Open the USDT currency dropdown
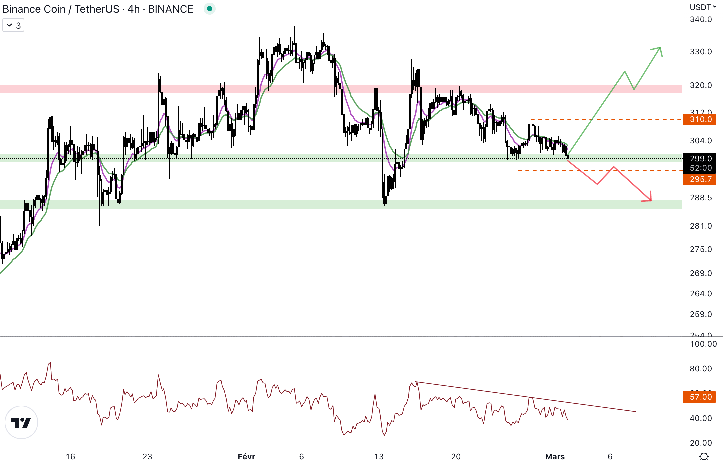Screen dimensions: 723x465 703,7
